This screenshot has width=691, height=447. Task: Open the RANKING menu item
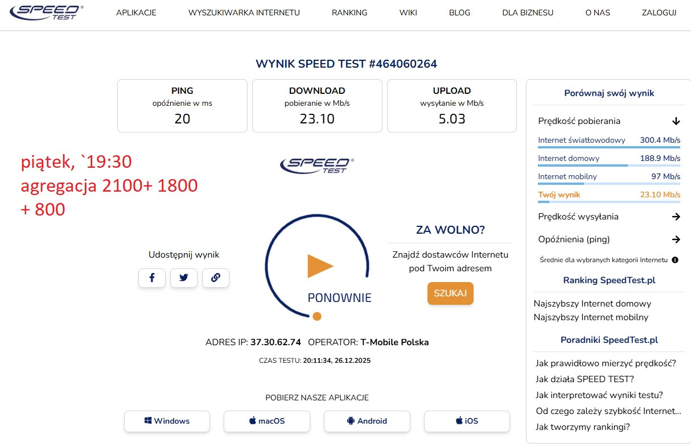349,13
